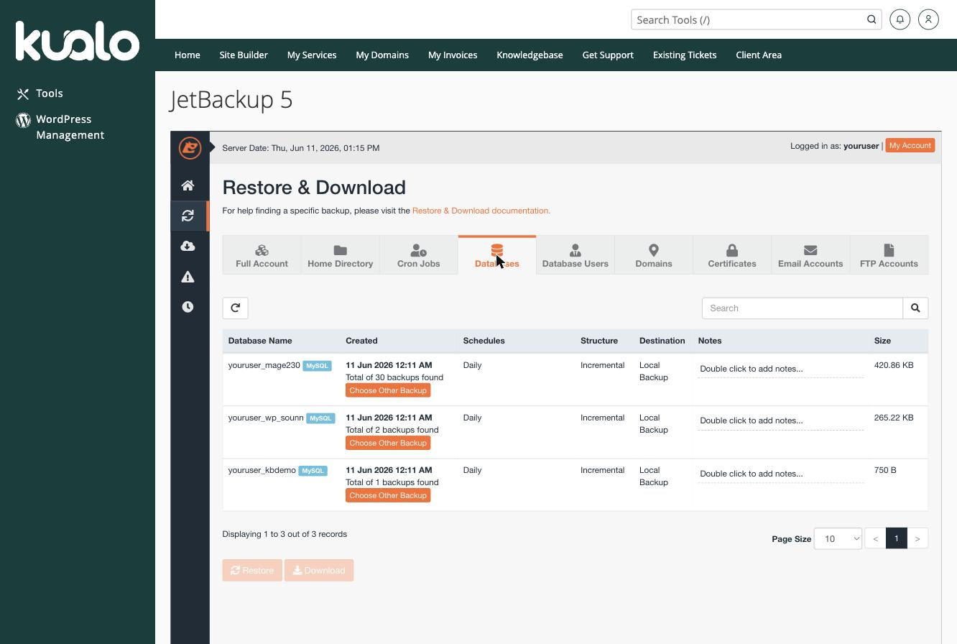Image resolution: width=957 pixels, height=644 pixels.
Task: Select the youruser_mage230 database name
Action: (264, 365)
